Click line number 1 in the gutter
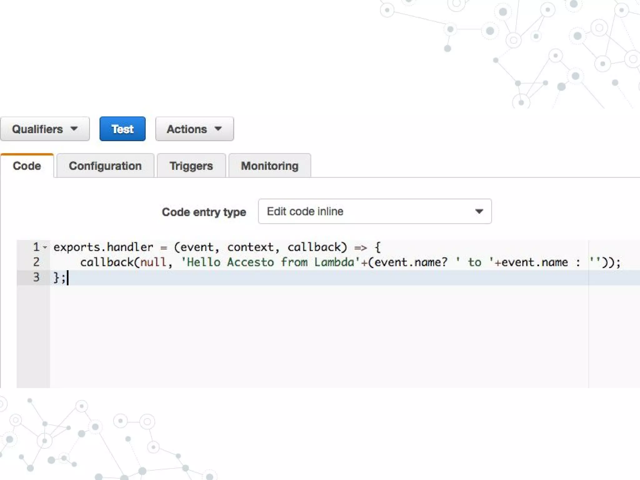Image resolution: width=640 pixels, height=480 pixels. tap(36, 247)
